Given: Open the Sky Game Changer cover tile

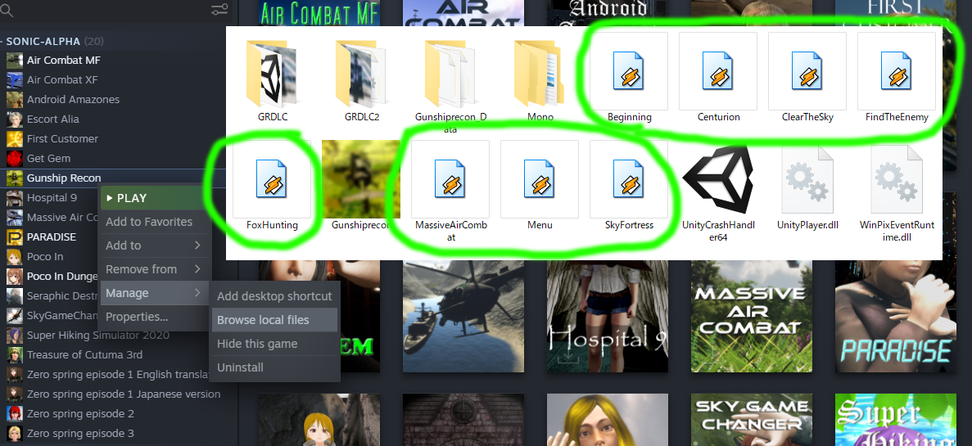Looking at the screenshot, I should pos(752,420).
